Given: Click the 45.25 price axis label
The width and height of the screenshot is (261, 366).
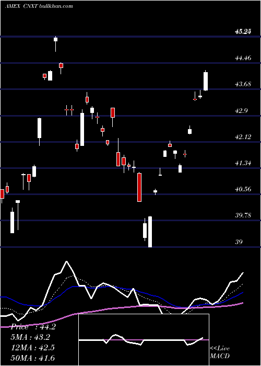Looking at the screenshot, I should pos(243,31).
